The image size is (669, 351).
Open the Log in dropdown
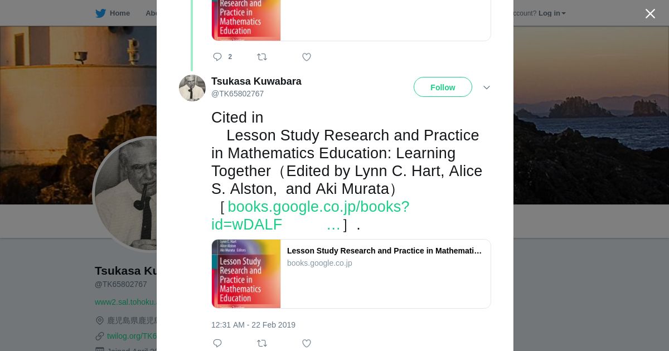point(551,13)
